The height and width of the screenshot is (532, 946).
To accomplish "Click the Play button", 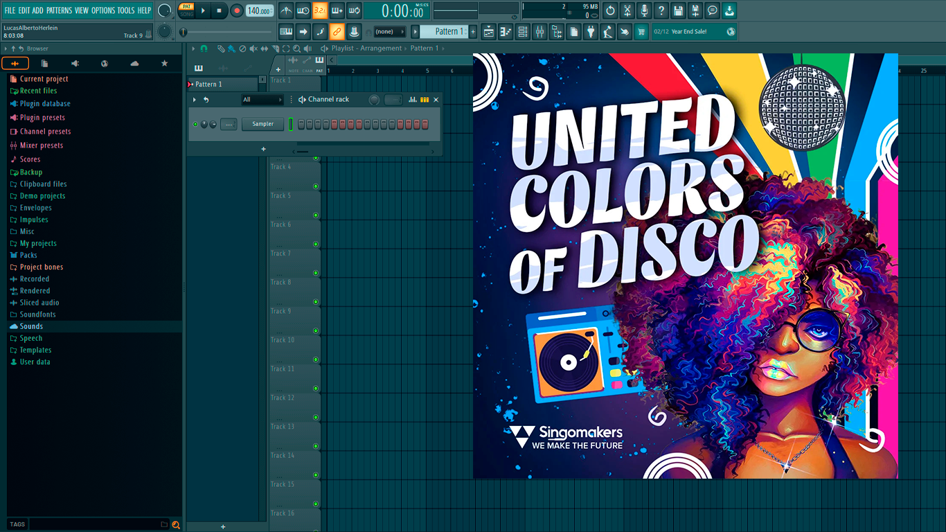I will pyautogui.click(x=203, y=10).
